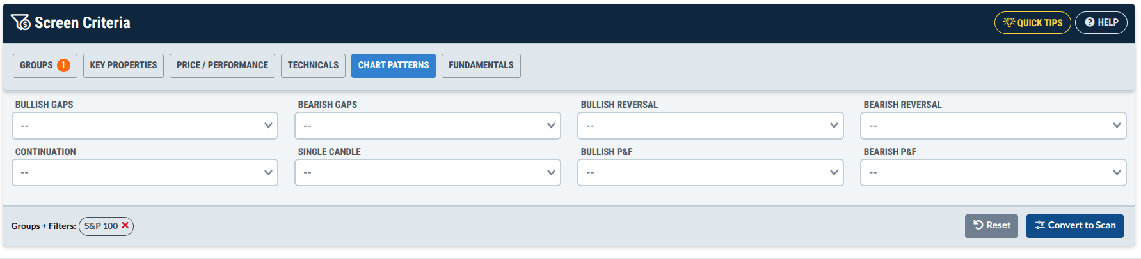Open the Bearish Gaps dropdown
This screenshot has height=259, width=1141.
pos(427,126)
